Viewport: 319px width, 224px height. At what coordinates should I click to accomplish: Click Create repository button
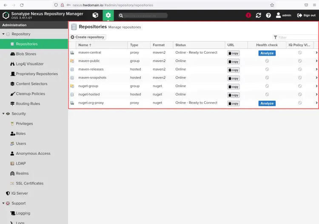(88, 37)
